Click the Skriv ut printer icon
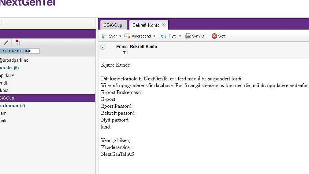The image size is (309, 174). (x=188, y=36)
